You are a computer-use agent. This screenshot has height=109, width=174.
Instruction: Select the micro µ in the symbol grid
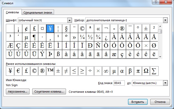pyautogui.click(x=26, y=37)
